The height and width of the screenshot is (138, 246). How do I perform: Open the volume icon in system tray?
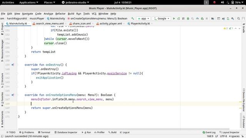coord(222,3)
